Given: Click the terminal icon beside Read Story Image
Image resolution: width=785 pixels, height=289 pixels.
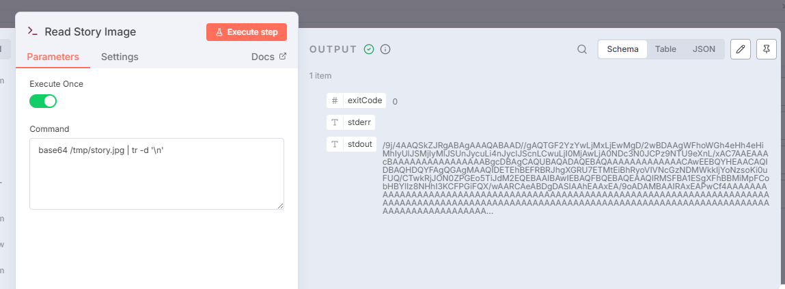Looking at the screenshot, I should [31, 31].
